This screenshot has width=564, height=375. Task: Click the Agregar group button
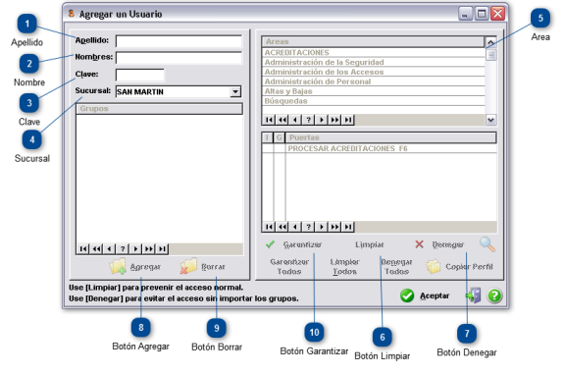point(135,267)
